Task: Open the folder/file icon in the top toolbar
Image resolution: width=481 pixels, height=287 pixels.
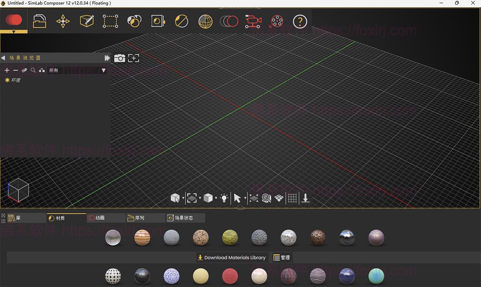Action: tap(39, 21)
